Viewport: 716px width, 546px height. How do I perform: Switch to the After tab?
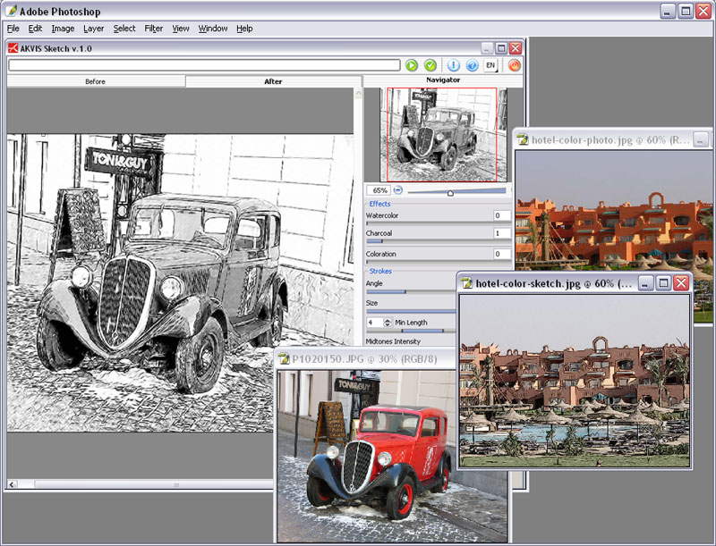pos(273,81)
